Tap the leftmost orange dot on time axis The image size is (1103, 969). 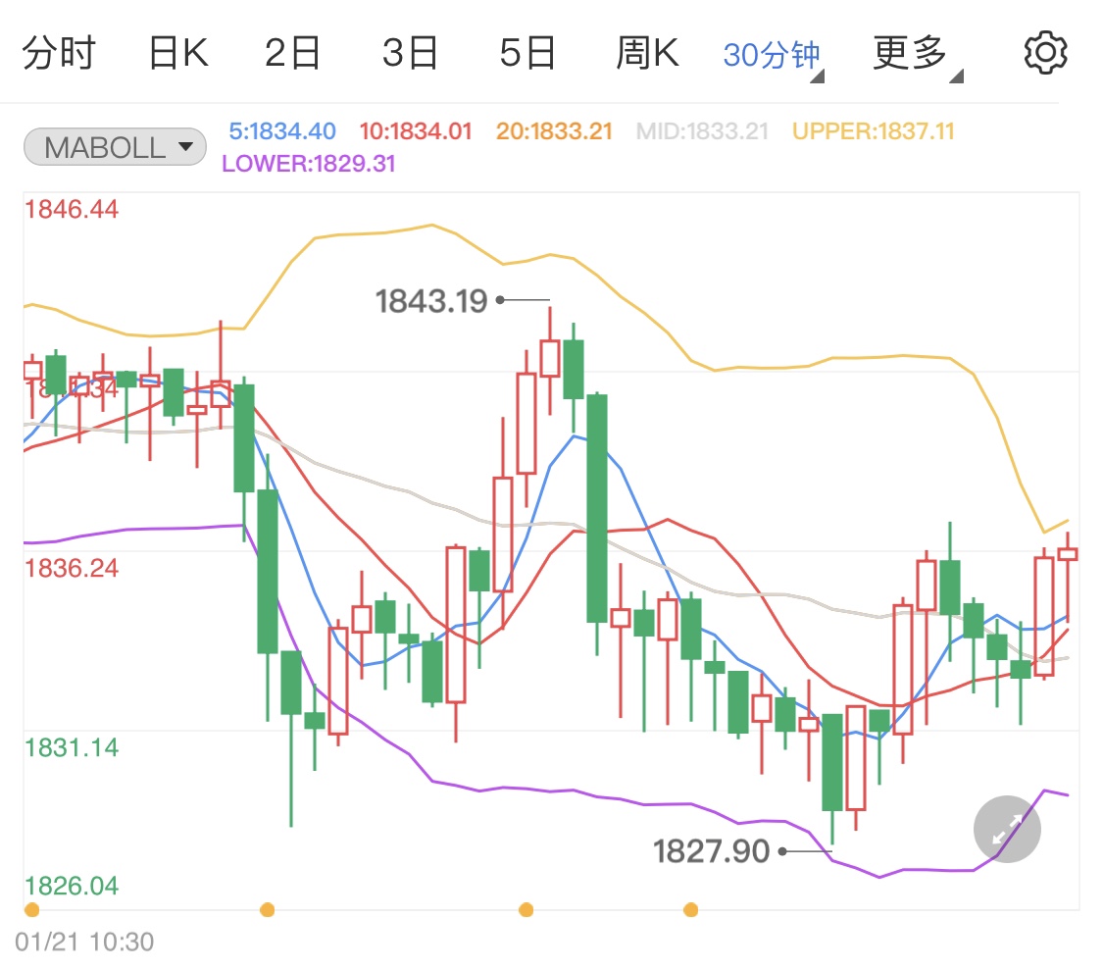[x=31, y=910]
